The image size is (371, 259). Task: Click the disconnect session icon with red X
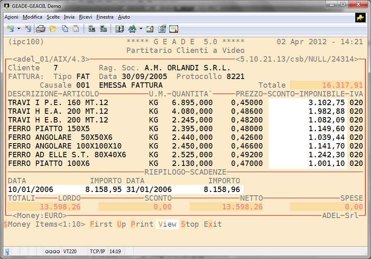28,29
